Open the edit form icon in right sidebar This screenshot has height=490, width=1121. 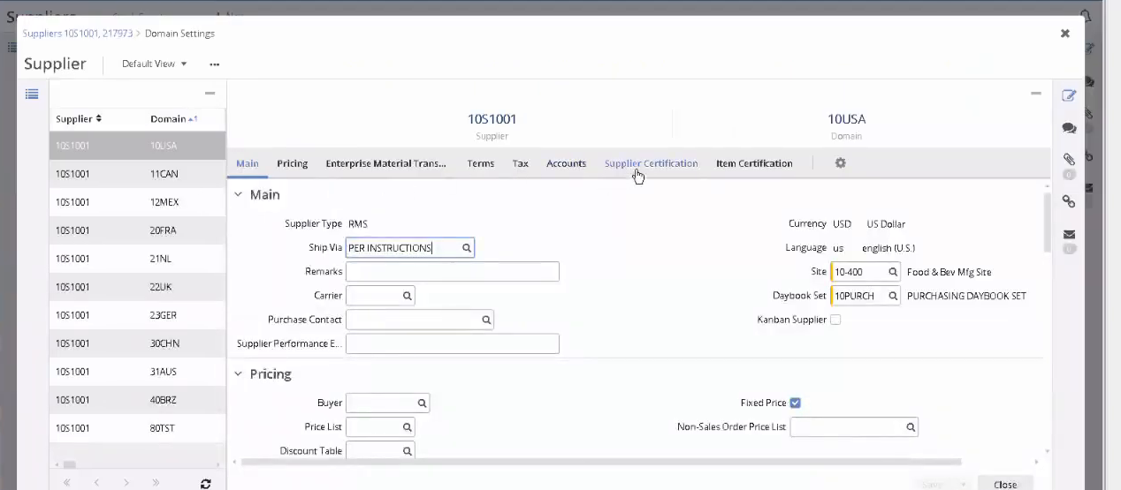coord(1069,95)
